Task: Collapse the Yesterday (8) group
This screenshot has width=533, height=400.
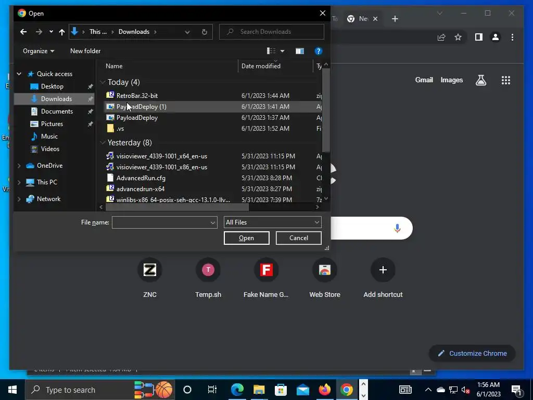Action: coord(103,143)
